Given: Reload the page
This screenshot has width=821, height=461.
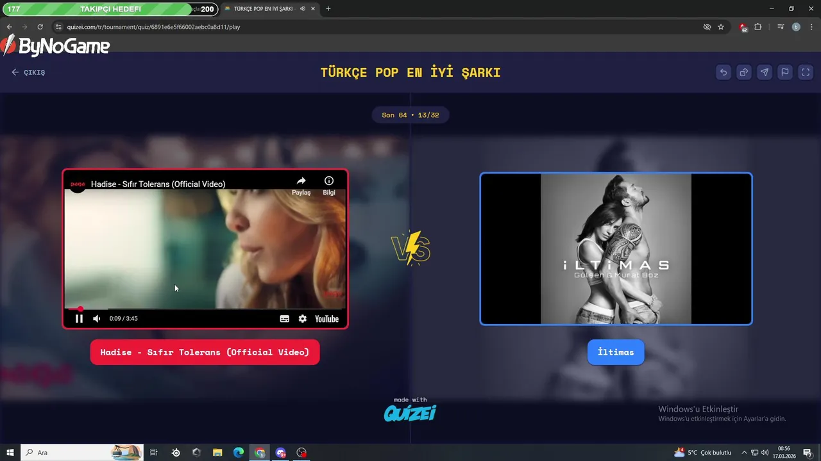Looking at the screenshot, I should tap(40, 27).
